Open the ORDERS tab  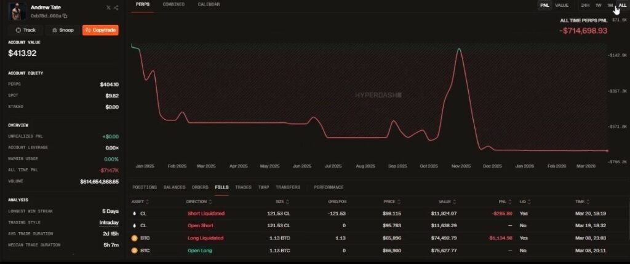200,187
